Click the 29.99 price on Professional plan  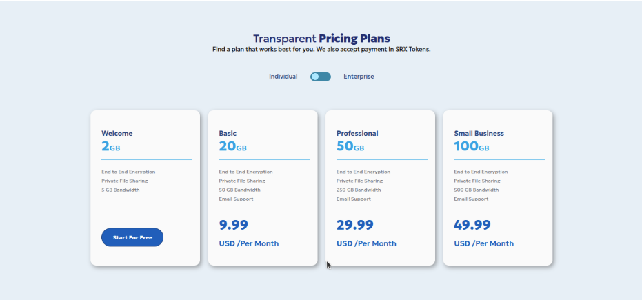pyautogui.click(x=355, y=225)
